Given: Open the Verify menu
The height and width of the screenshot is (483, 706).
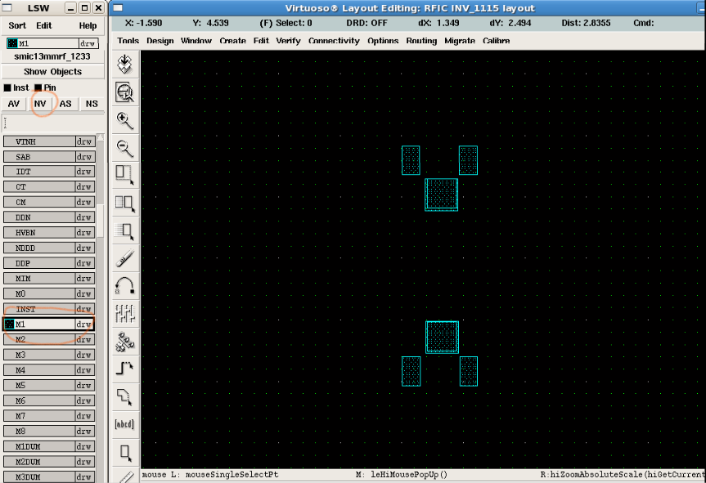Looking at the screenshot, I should point(288,41).
